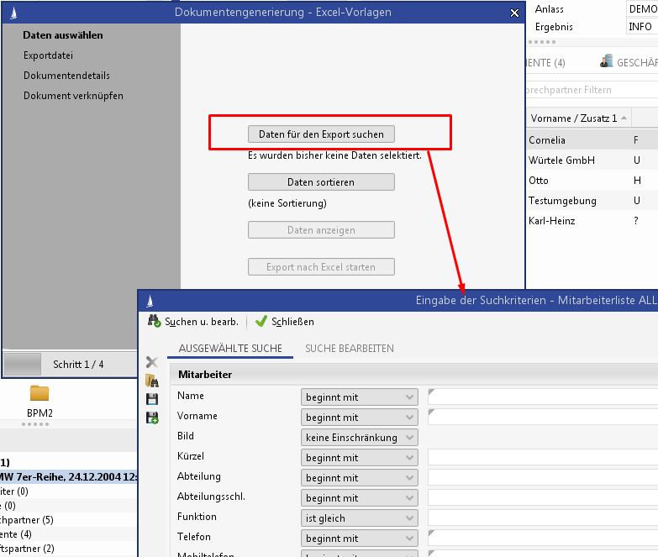Switch to the Suche bearbeiten tab
The height and width of the screenshot is (557, 658).
coord(349,348)
